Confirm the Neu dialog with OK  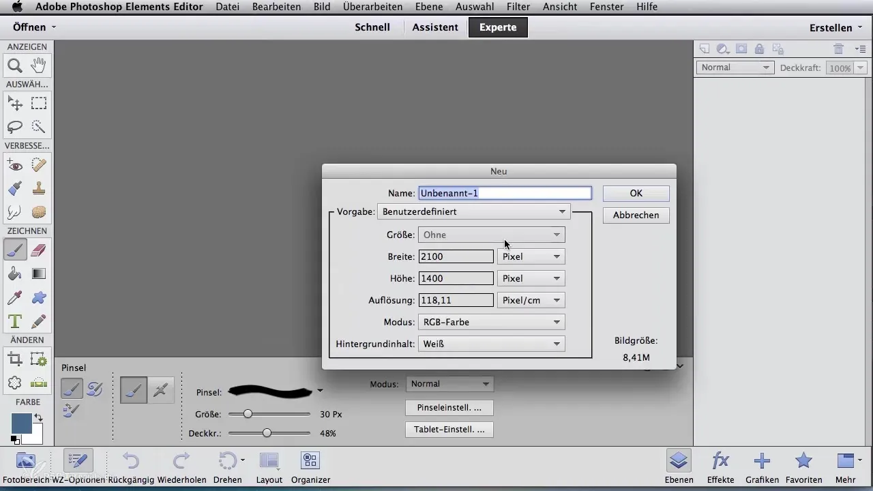[636, 193]
